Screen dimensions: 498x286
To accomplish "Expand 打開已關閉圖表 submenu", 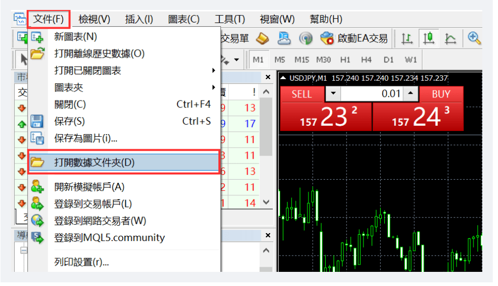I will tap(124, 70).
